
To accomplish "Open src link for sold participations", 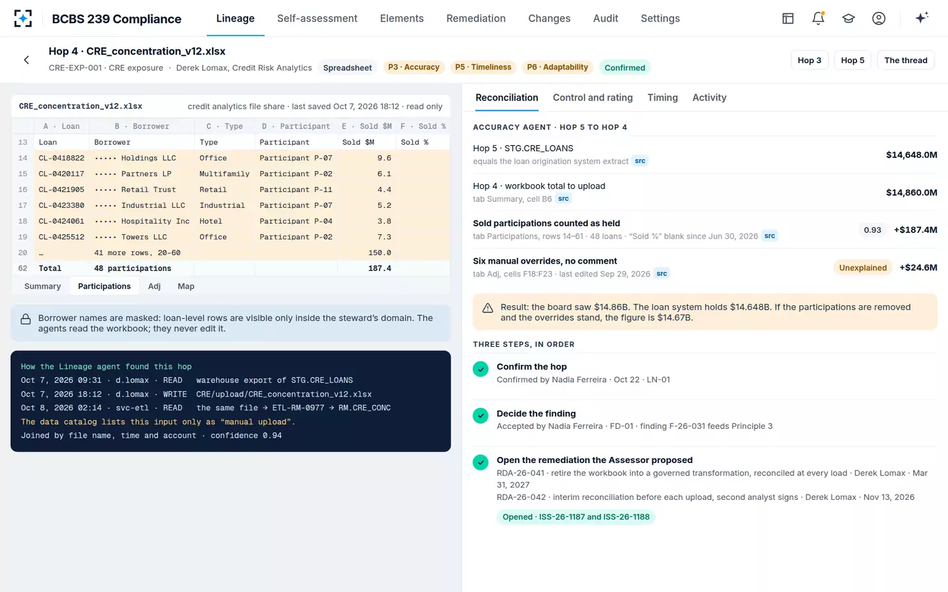I will tap(770, 236).
